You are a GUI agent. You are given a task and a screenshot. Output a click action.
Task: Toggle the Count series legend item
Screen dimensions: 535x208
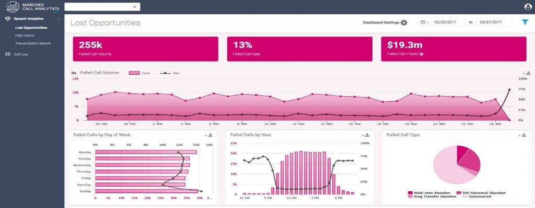tap(139, 73)
